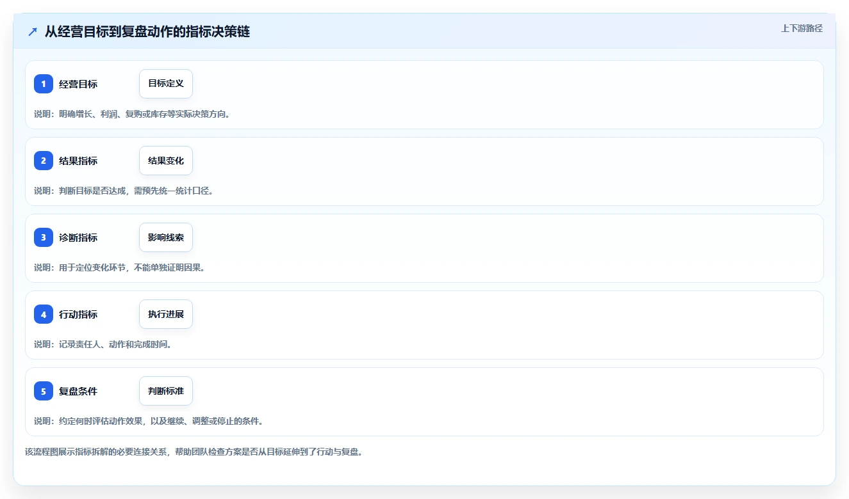This screenshot has height=499, width=849.
Task: Click description 判断目标是否达成
Action: pyautogui.click(x=124, y=191)
